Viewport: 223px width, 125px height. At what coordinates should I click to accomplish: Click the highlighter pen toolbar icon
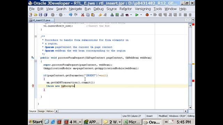click(100, 15)
